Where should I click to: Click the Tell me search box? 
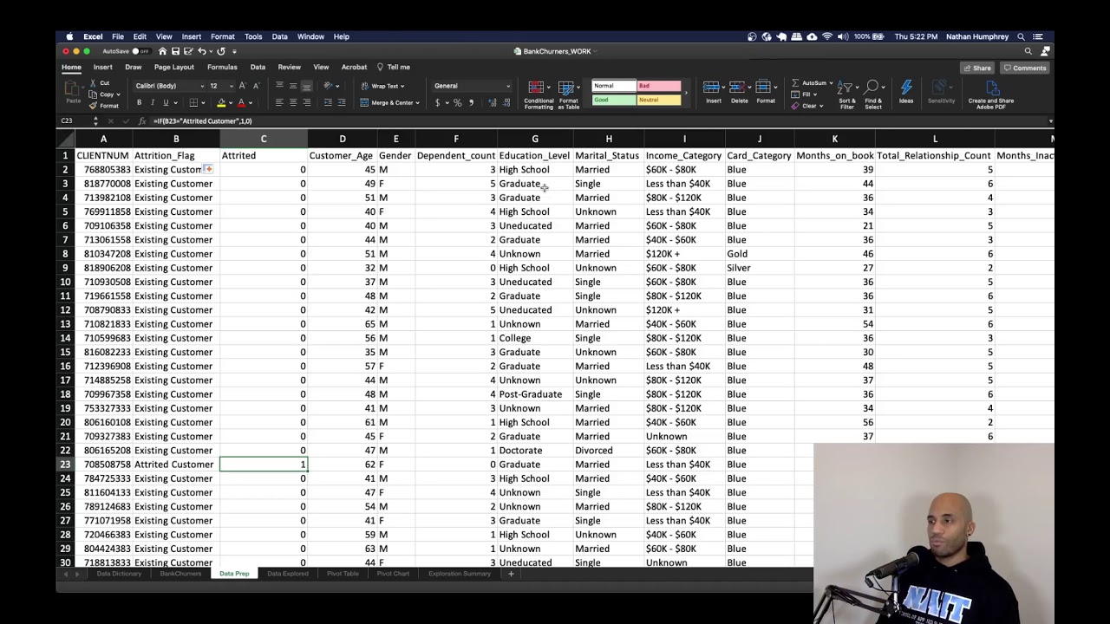(393, 67)
